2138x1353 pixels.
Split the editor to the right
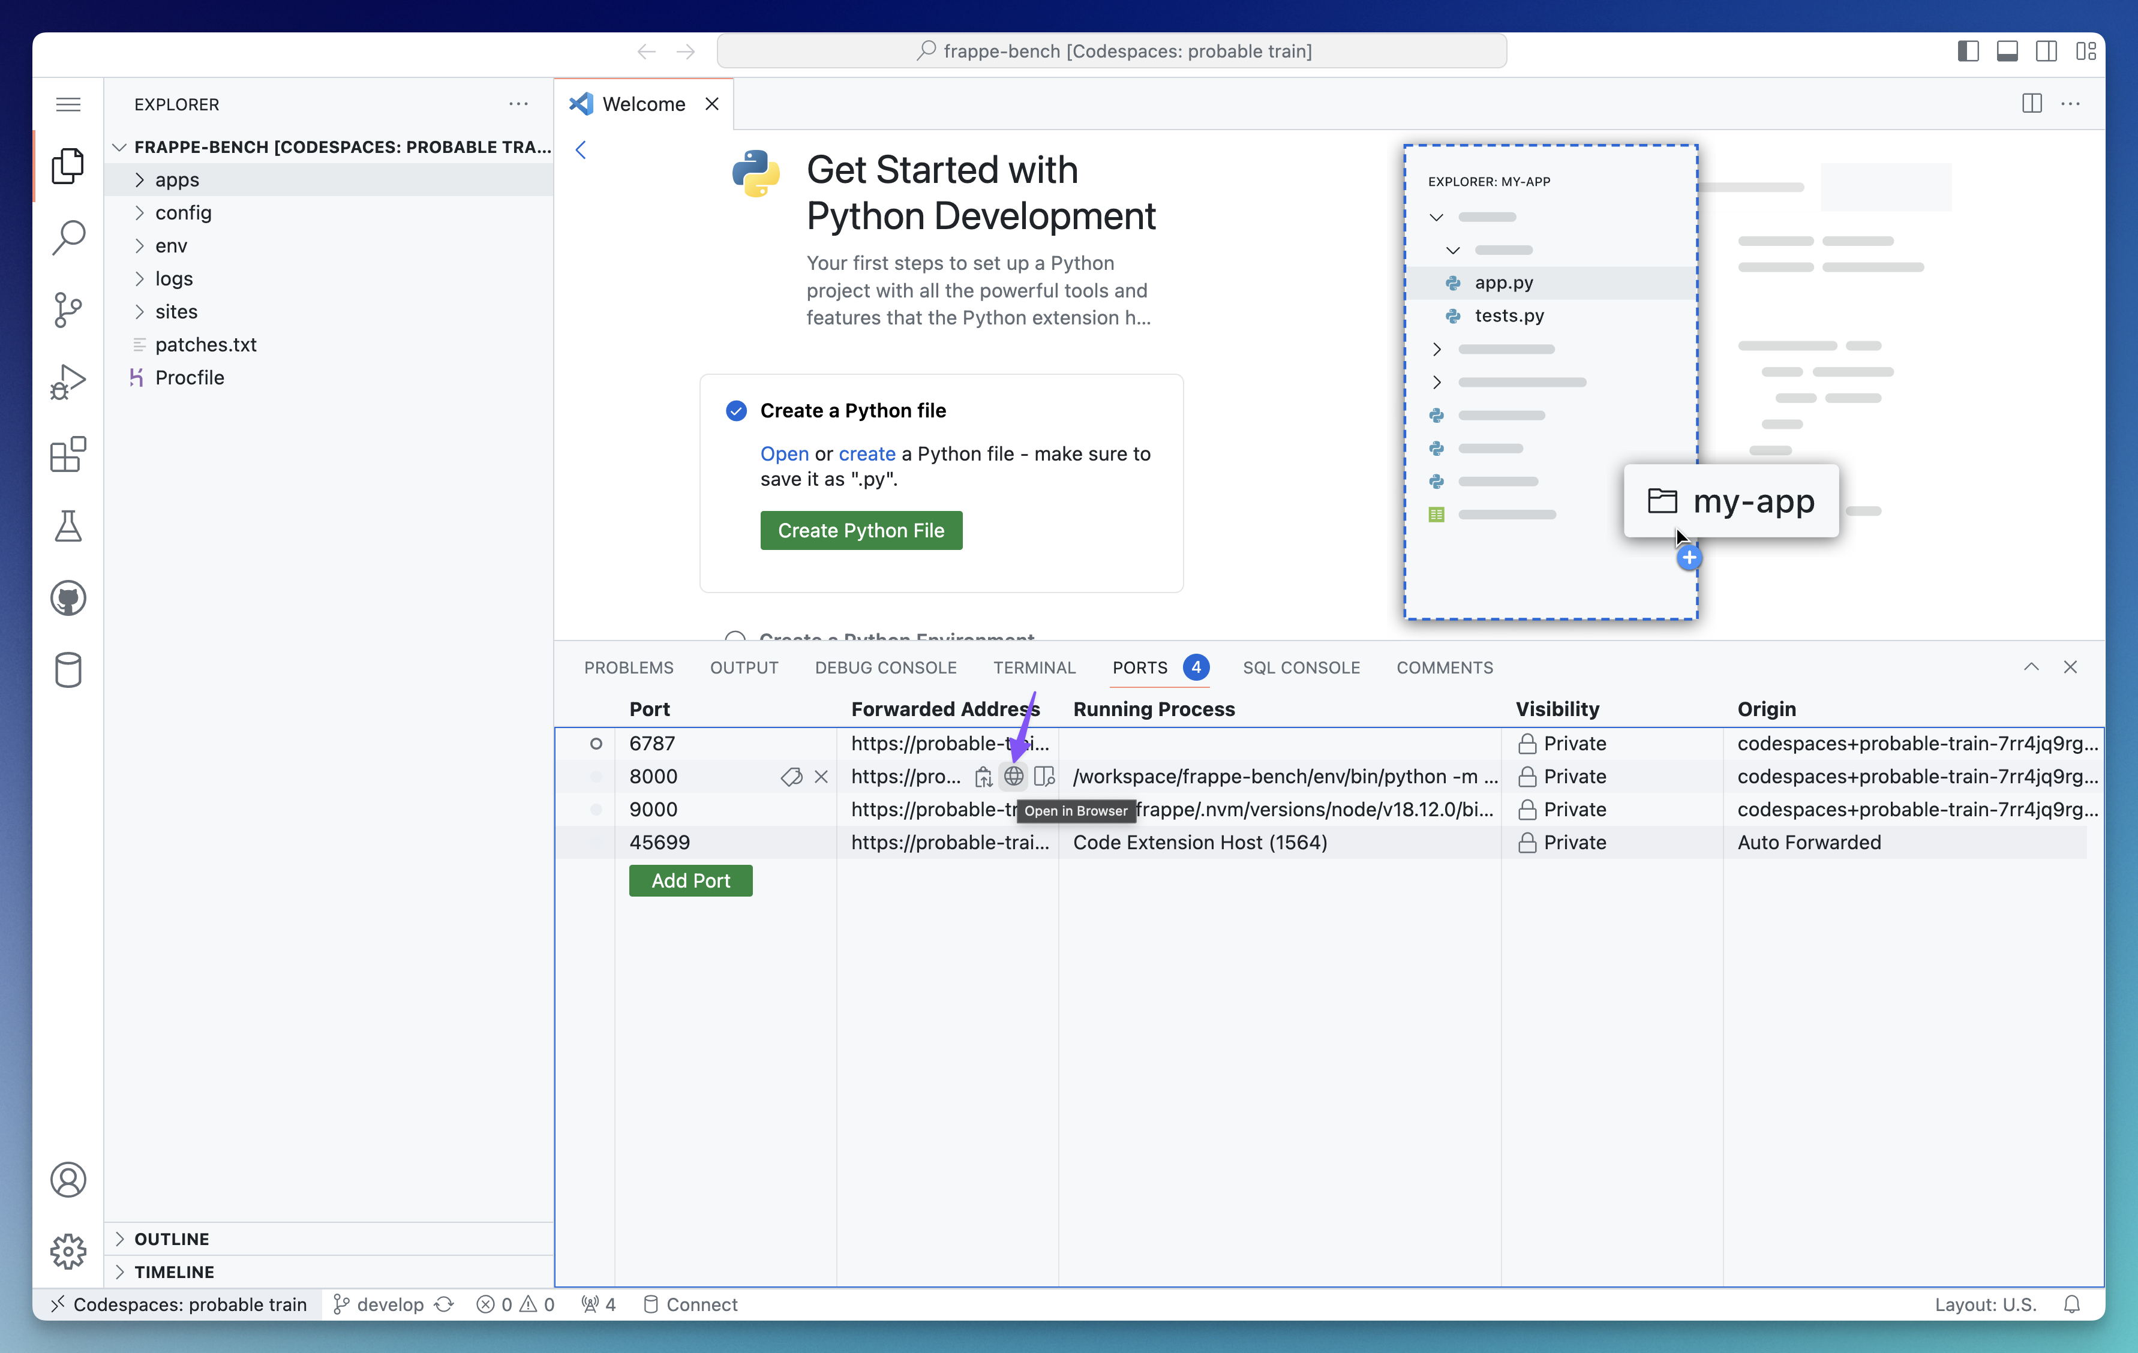click(2031, 104)
